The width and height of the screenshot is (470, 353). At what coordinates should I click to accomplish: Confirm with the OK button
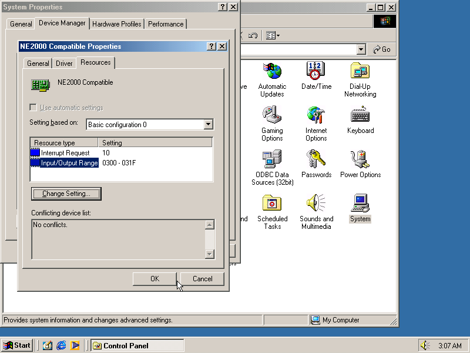(x=155, y=278)
